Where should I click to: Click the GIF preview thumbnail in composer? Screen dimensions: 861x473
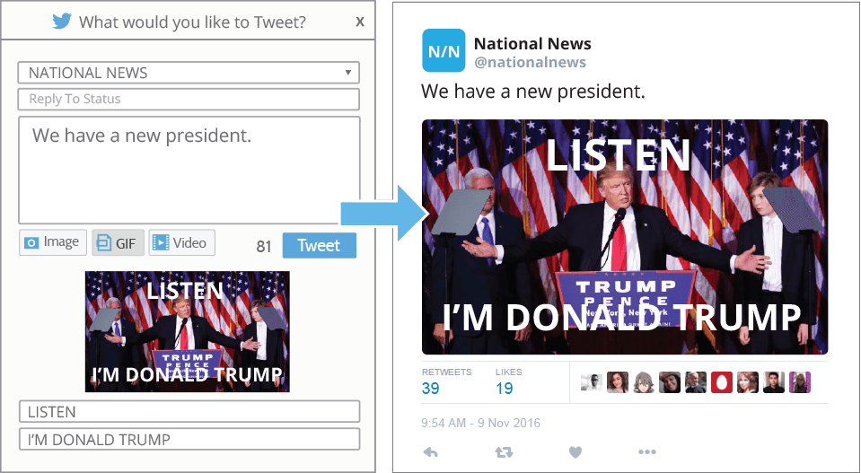pyautogui.click(x=188, y=331)
